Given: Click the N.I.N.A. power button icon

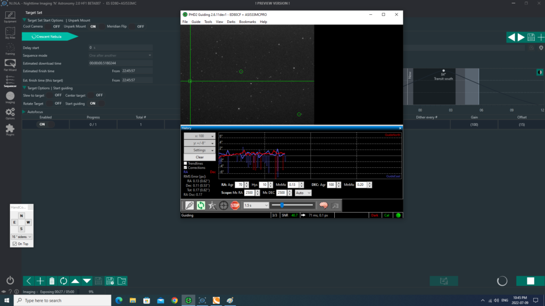Looking at the screenshot, I should (x=10, y=280).
